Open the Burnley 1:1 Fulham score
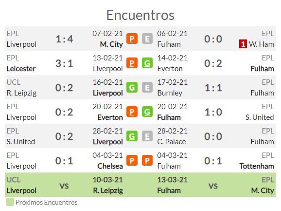 point(213,88)
